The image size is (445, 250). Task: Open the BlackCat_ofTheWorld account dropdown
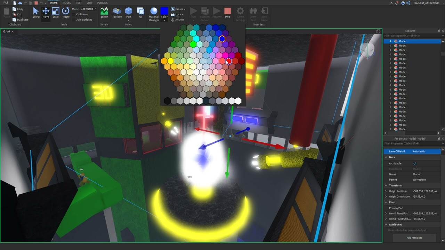pyautogui.click(x=443, y=3)
